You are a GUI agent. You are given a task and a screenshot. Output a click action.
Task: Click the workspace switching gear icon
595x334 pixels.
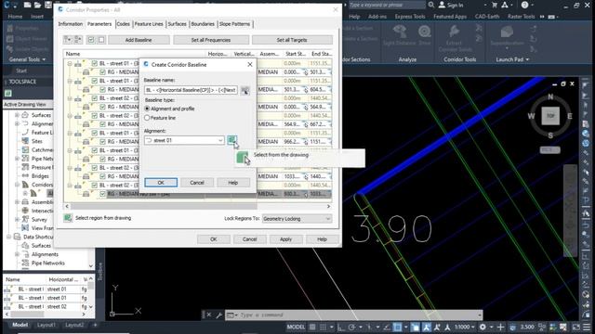click(483, 327)
